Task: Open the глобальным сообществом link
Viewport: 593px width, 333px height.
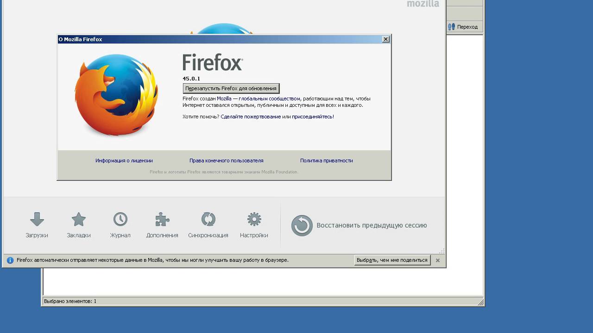Action: 270,99
